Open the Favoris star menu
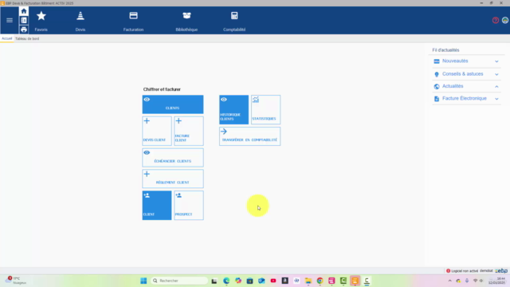The height and width of the screenshot is (287, 510). [x=41, y=21]
